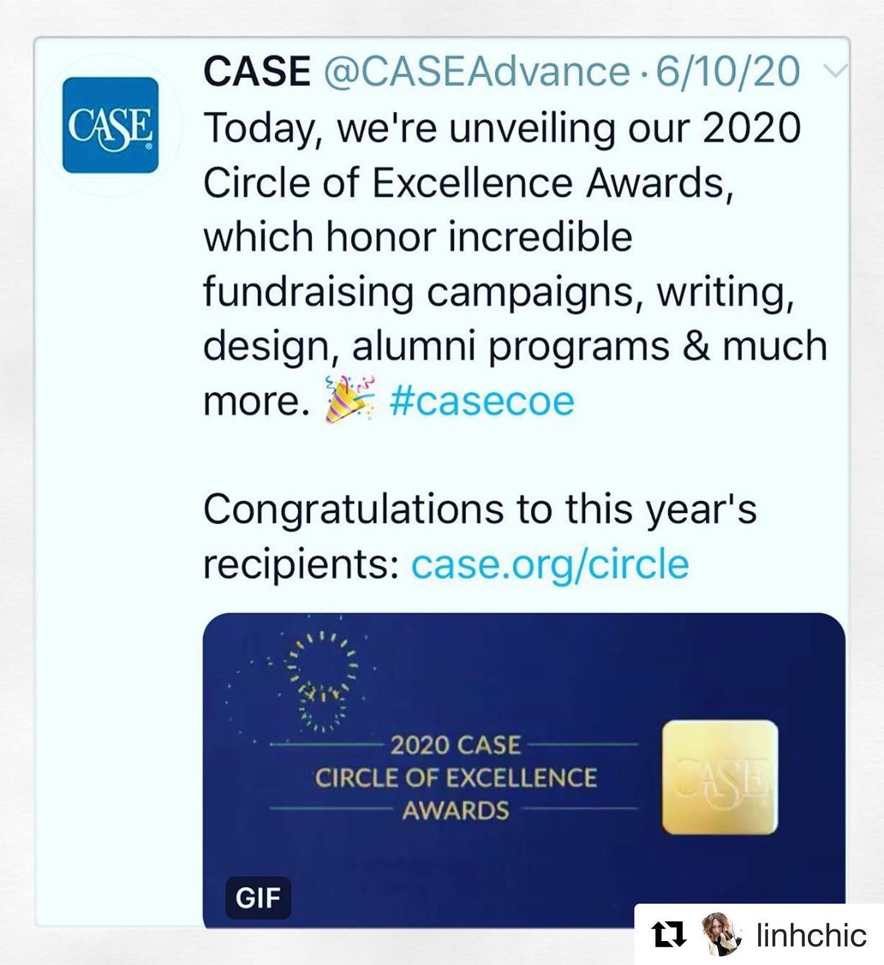The height and width of the screenshot is (965, 884).
Task: Click the party popper emoji
Action: [x=348, y=401]
